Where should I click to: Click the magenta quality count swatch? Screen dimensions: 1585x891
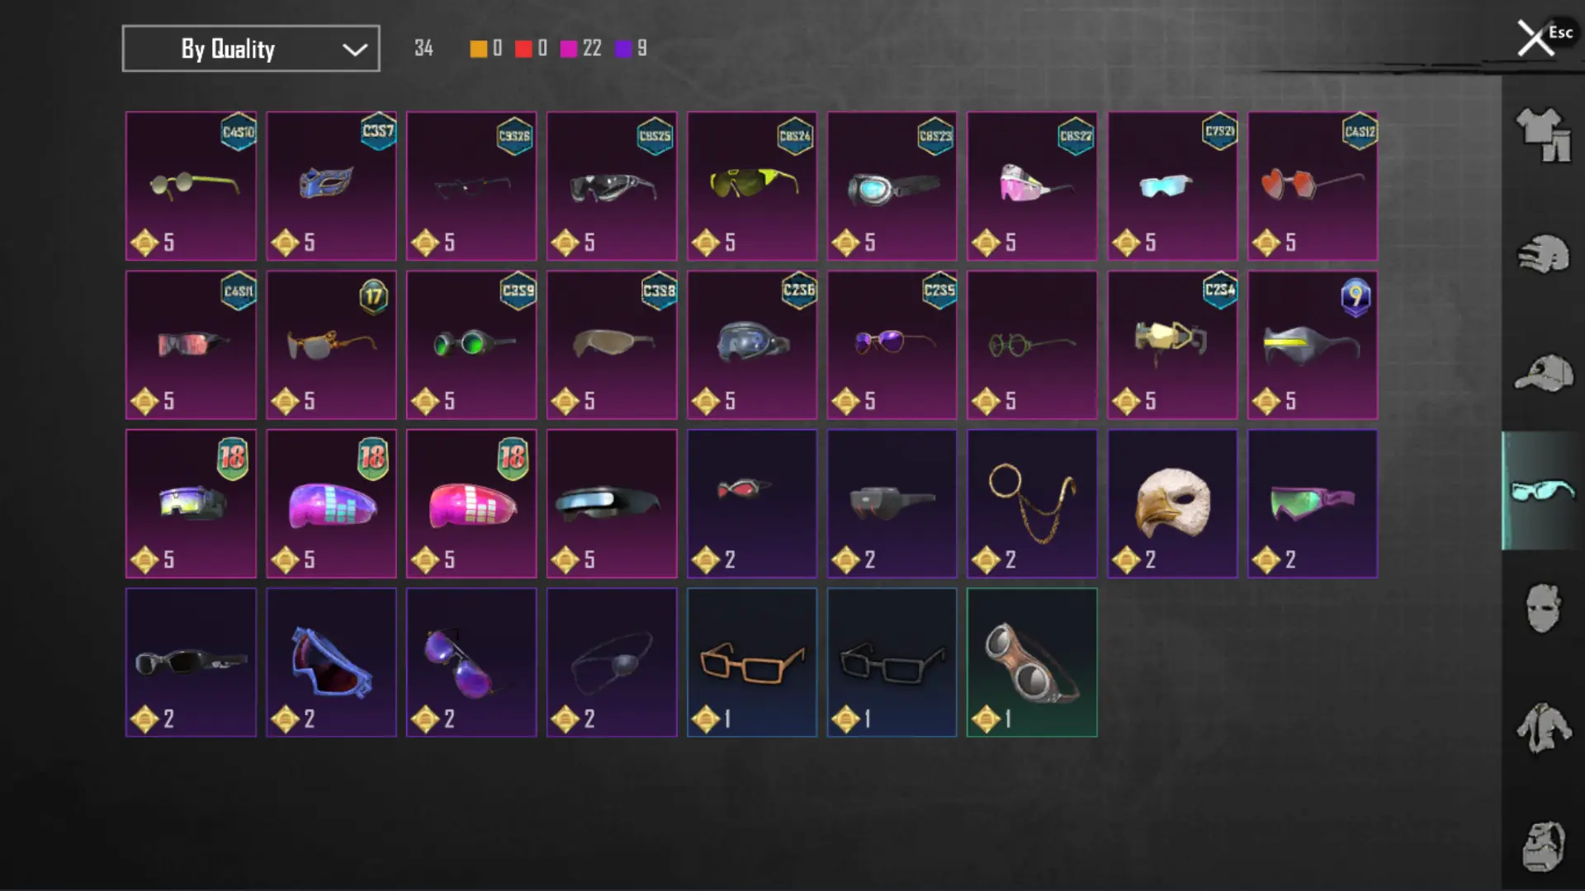tap(568, 49)
